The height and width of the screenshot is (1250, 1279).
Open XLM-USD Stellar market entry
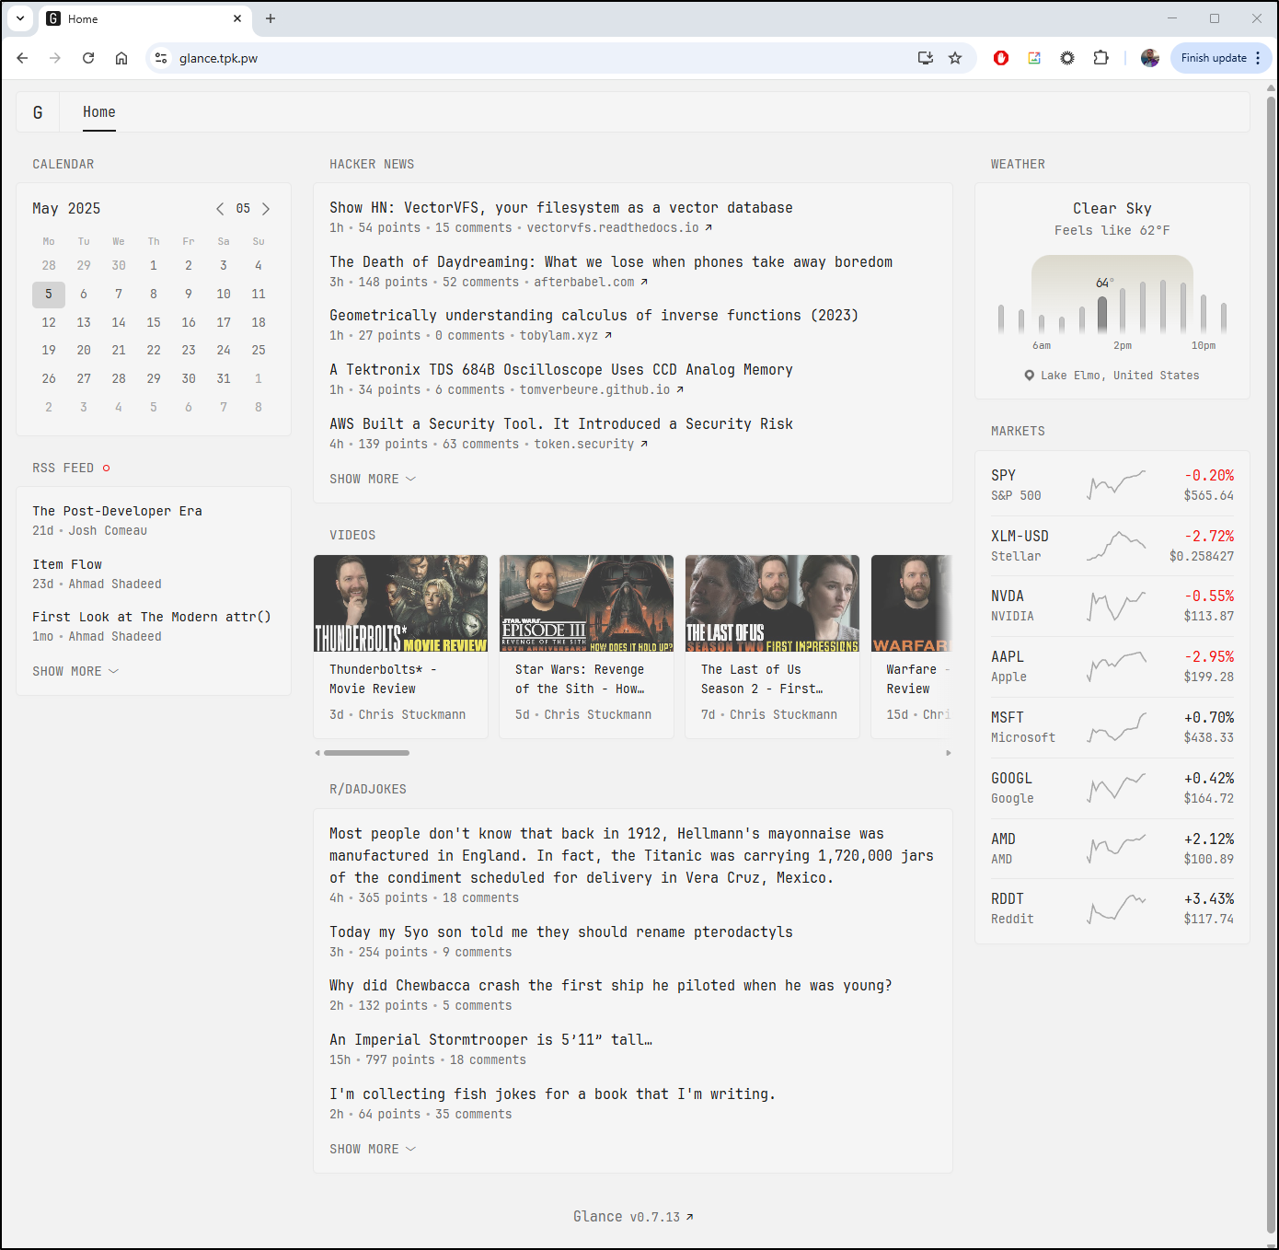click(1112, 546)
